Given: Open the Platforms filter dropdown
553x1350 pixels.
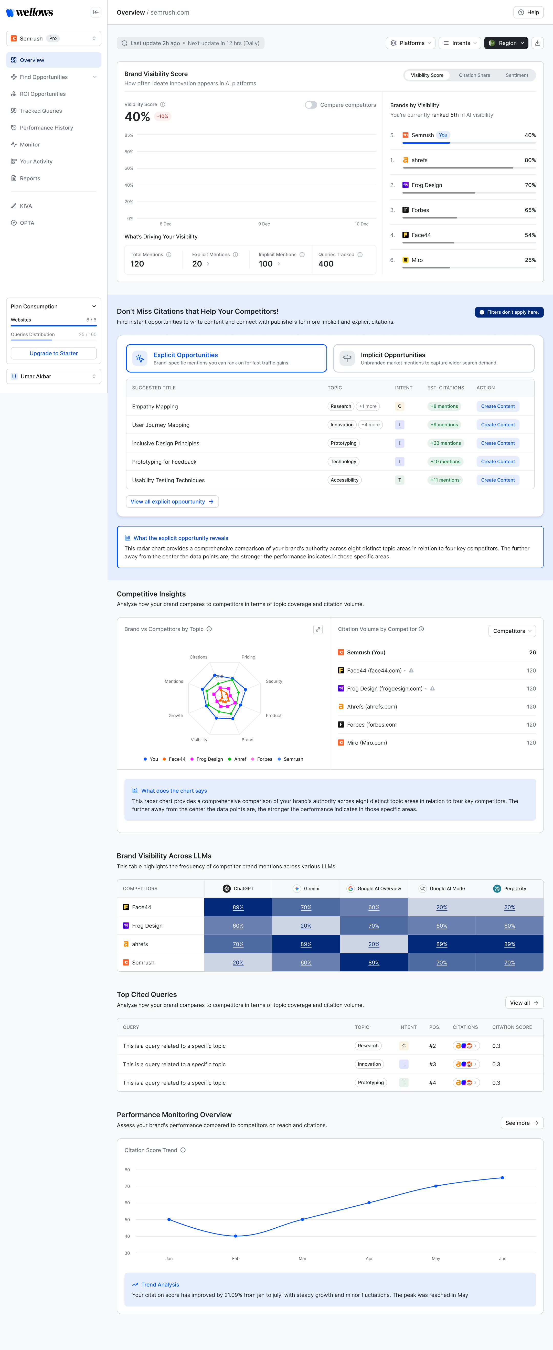Looking at the screenshot, I should 410,43.
